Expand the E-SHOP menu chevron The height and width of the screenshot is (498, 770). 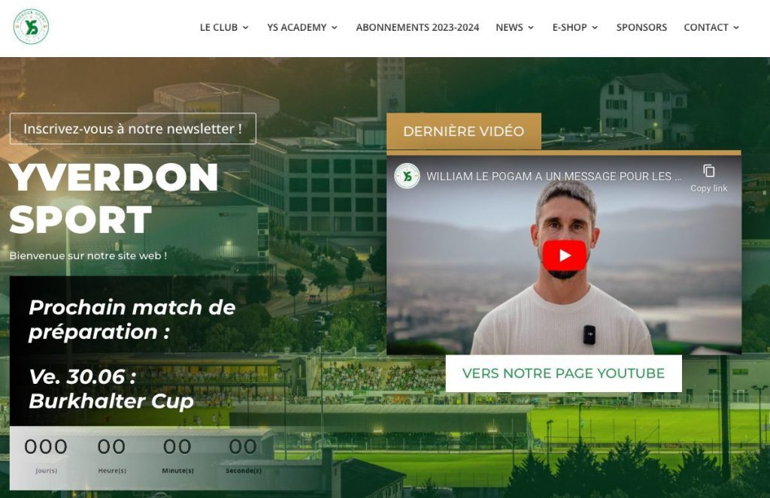[595, 28]
